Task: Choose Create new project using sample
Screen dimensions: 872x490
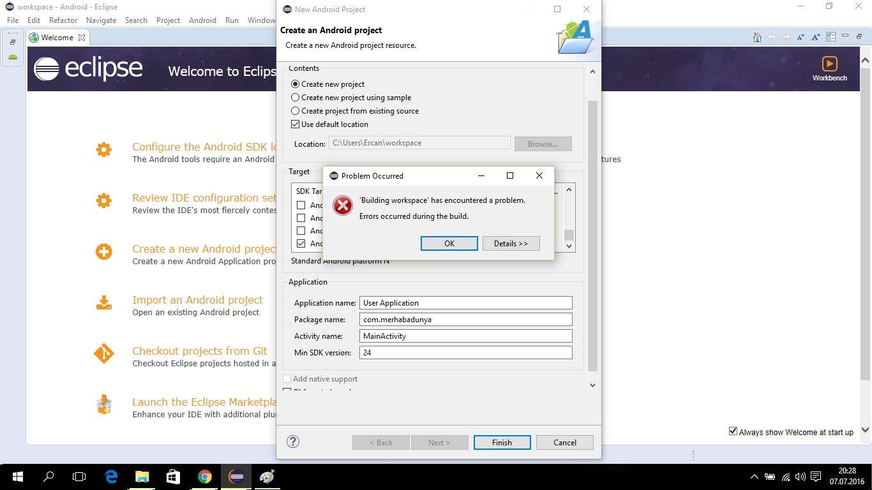Action: pyautogui.click(x=295, y=98)
